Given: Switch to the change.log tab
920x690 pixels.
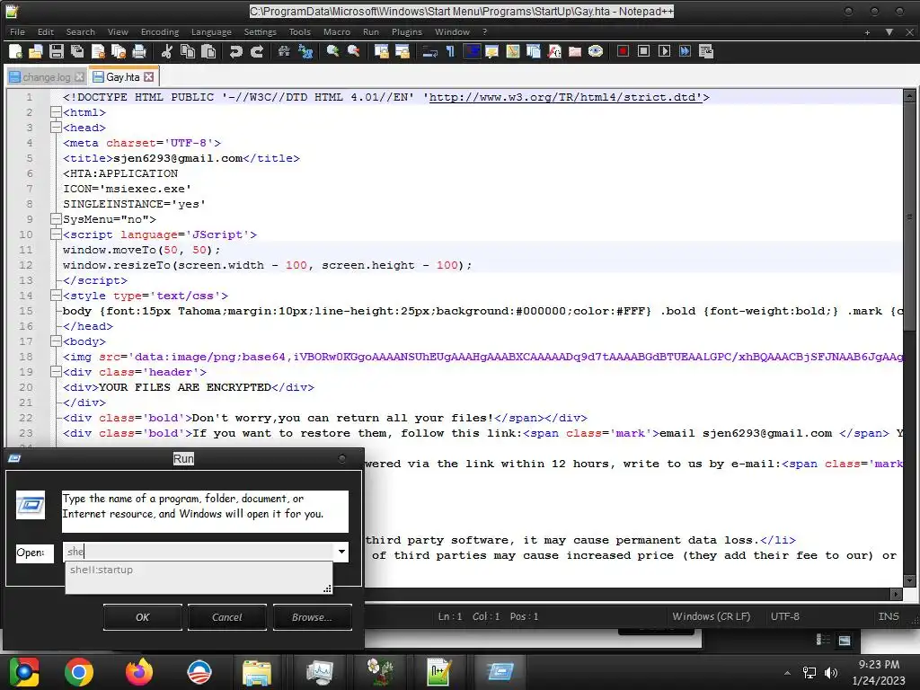Looking at the screenshot, I should coord(47,77).
